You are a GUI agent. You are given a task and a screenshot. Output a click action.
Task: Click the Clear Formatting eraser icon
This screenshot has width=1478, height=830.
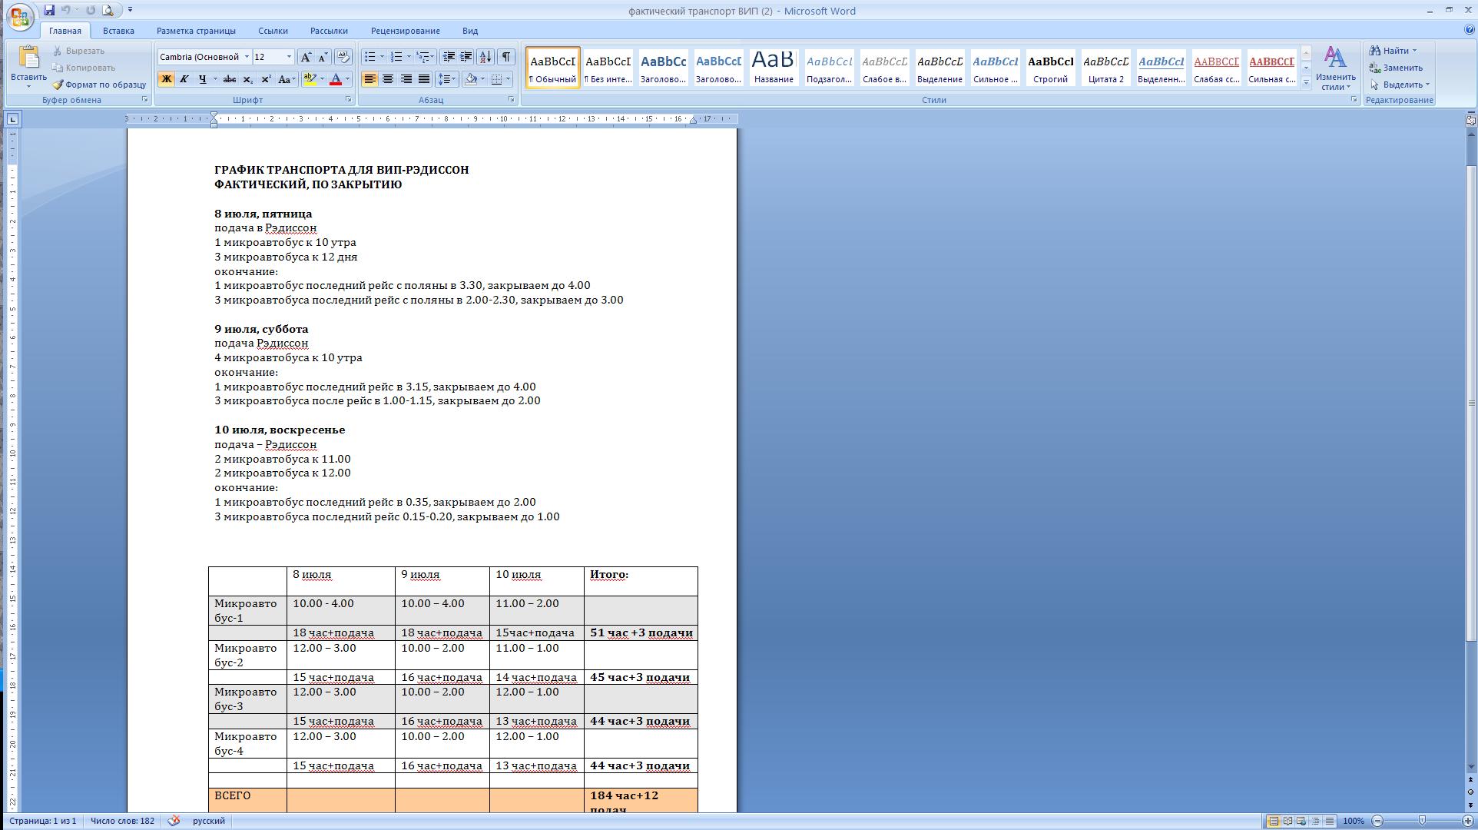(x=343, y=57)
